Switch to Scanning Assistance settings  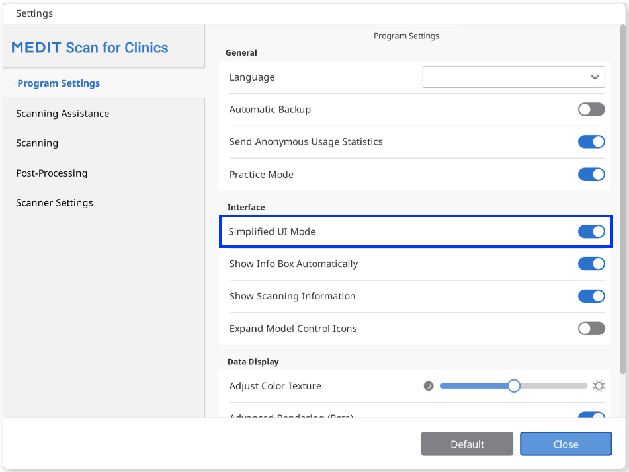(63, 114)
